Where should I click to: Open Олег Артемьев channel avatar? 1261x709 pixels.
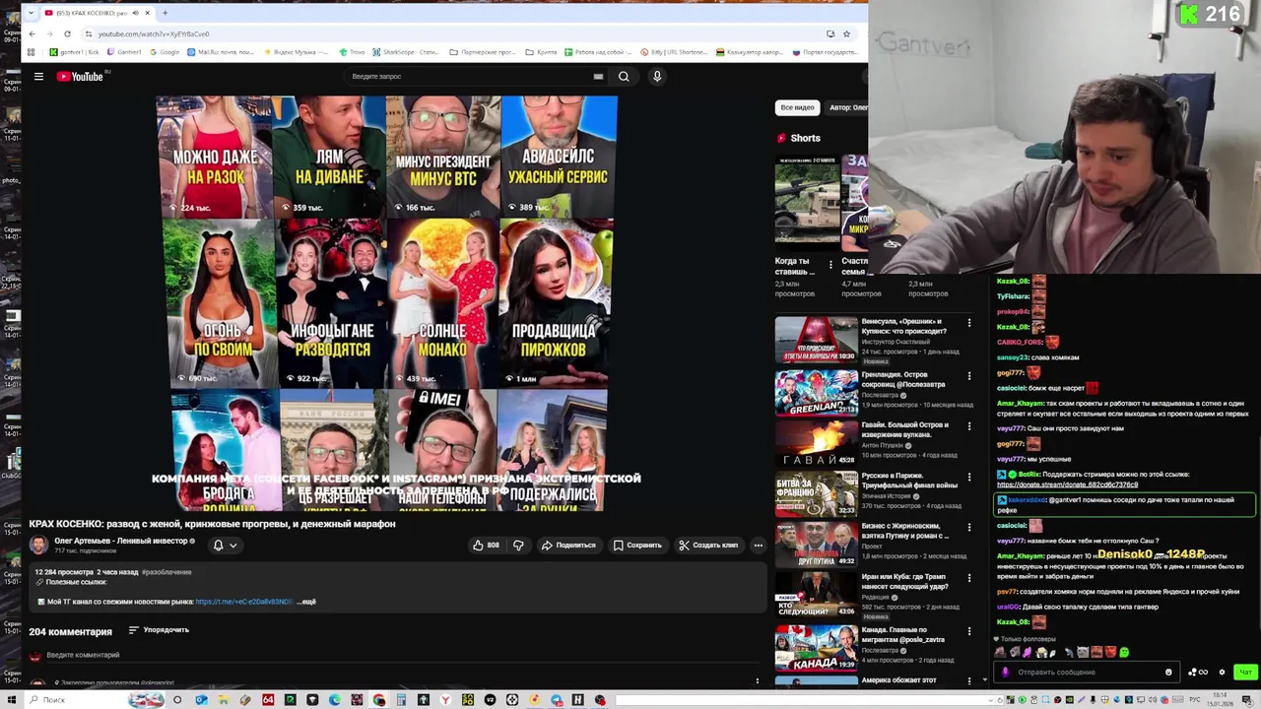coord(38,545)
